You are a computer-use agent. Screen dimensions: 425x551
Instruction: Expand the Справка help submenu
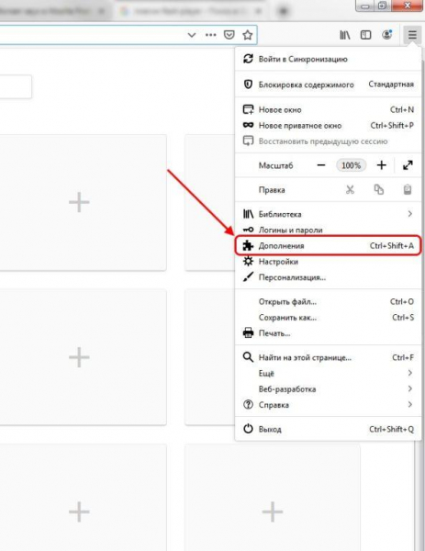(328, 405)
